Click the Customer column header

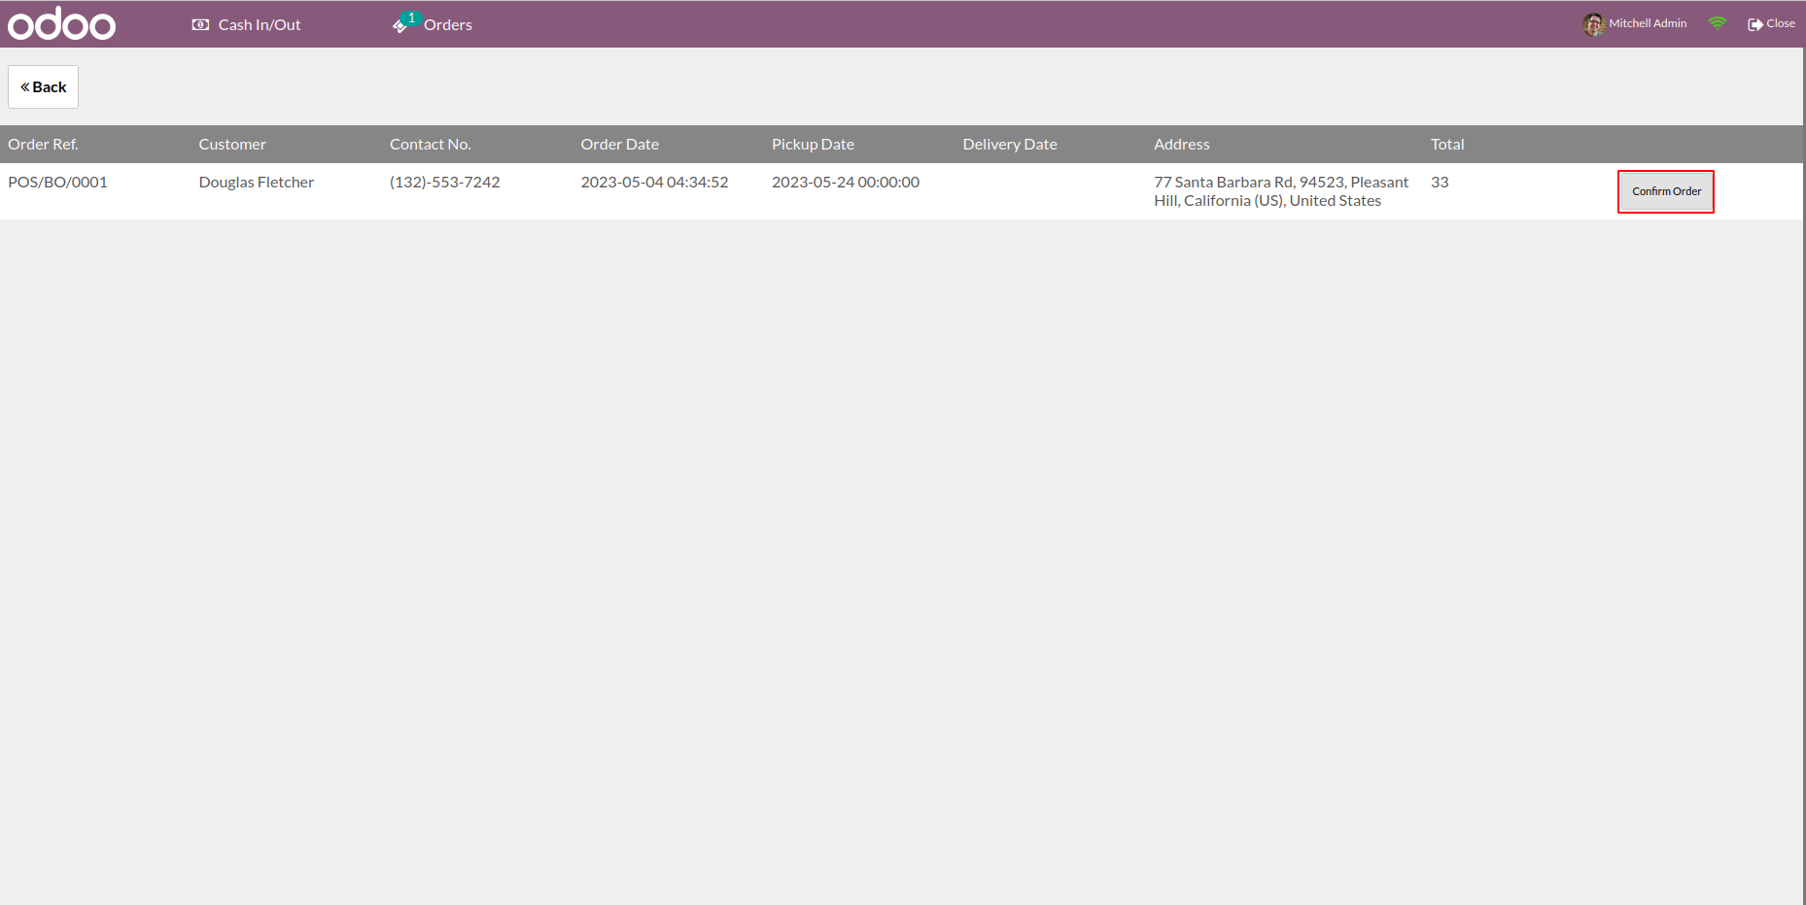point(232,145)
